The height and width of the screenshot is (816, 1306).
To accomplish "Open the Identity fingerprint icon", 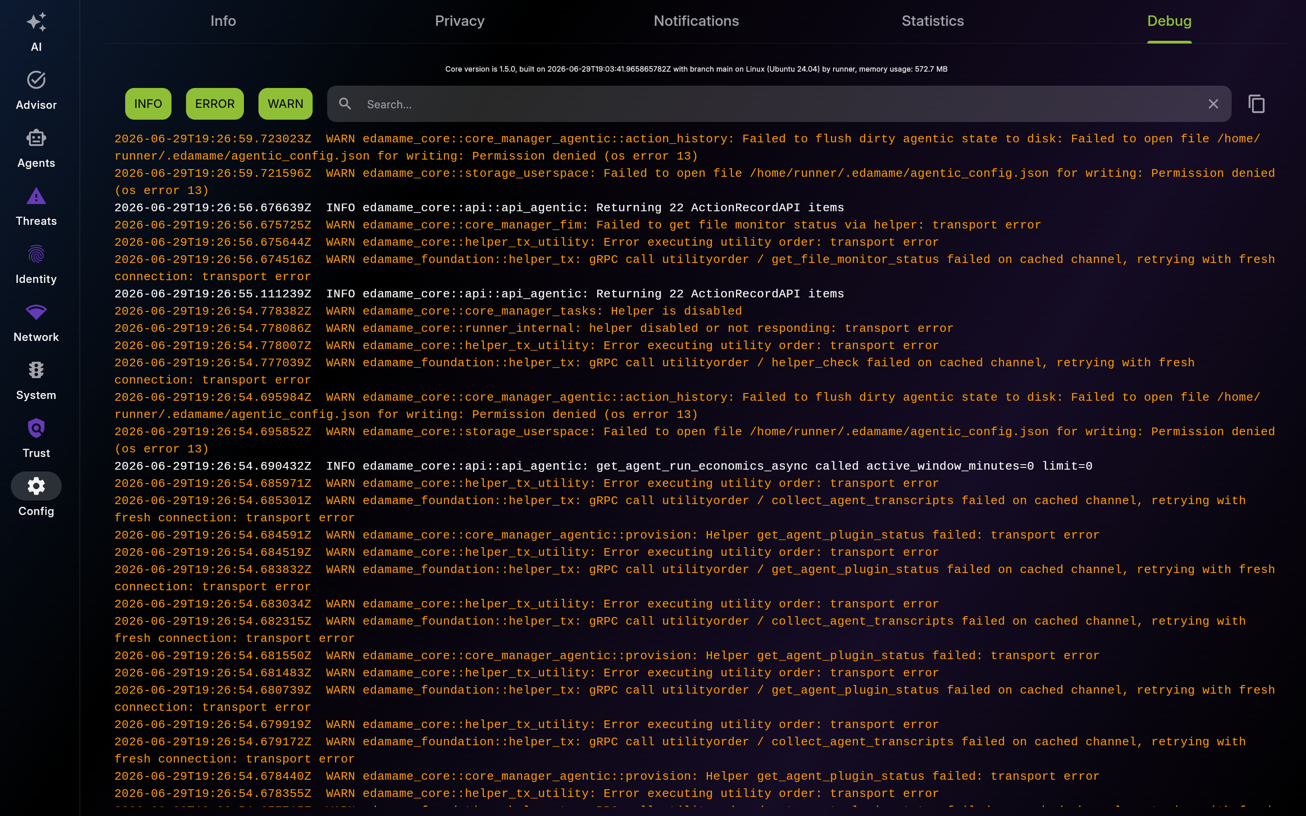I will click(x=36, y=254).
